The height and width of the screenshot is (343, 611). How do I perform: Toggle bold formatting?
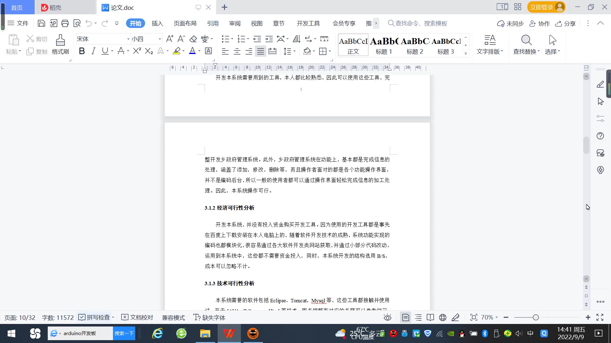[82, 51]
